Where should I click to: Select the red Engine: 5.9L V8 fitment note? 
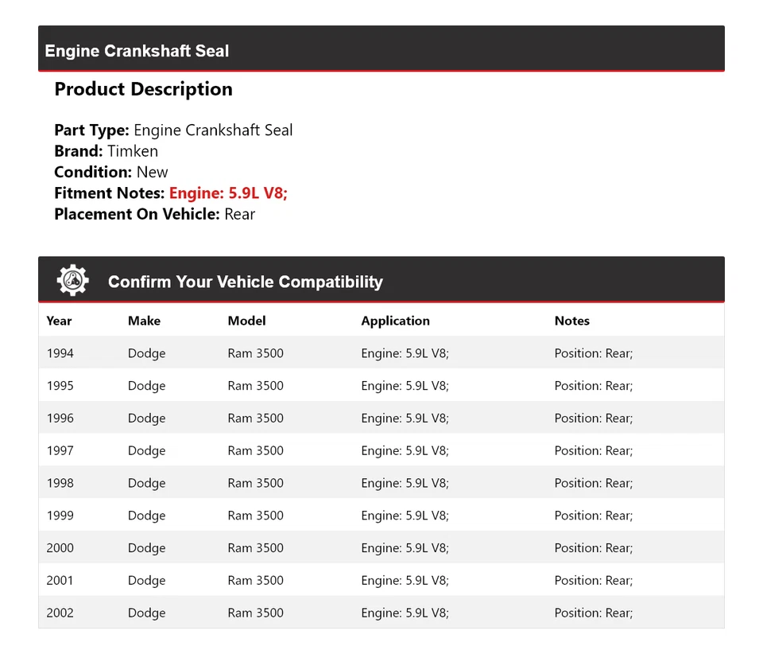[x=228, y=193]
